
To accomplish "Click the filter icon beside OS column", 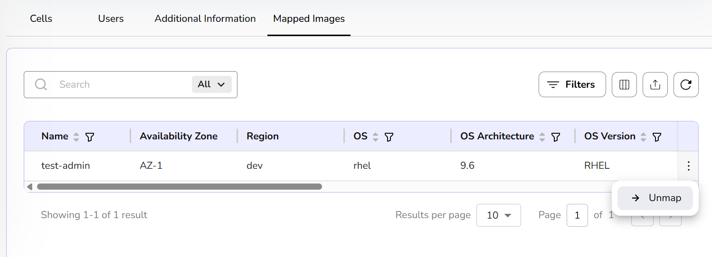I will coord(389,137).
